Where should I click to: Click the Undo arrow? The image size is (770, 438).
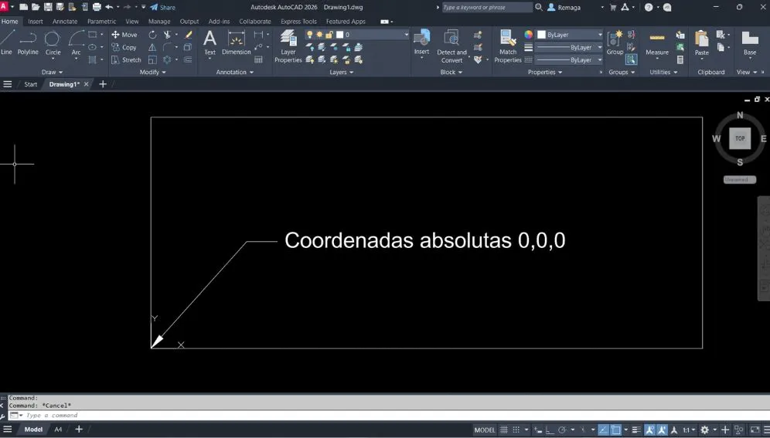pos(109,8)
